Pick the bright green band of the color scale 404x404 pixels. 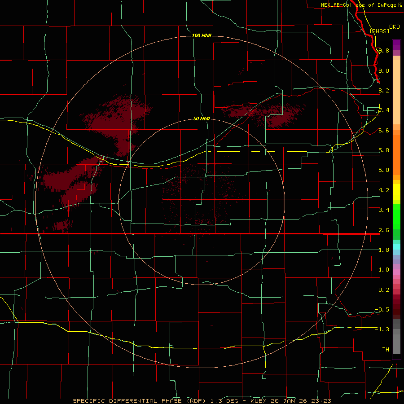coord(396,216)
